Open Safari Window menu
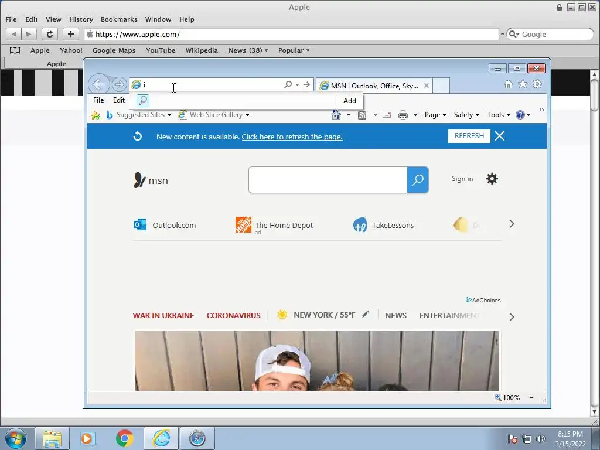Image resolution: width=600 pixels, height=450 pixels. (x=158, y=19)
